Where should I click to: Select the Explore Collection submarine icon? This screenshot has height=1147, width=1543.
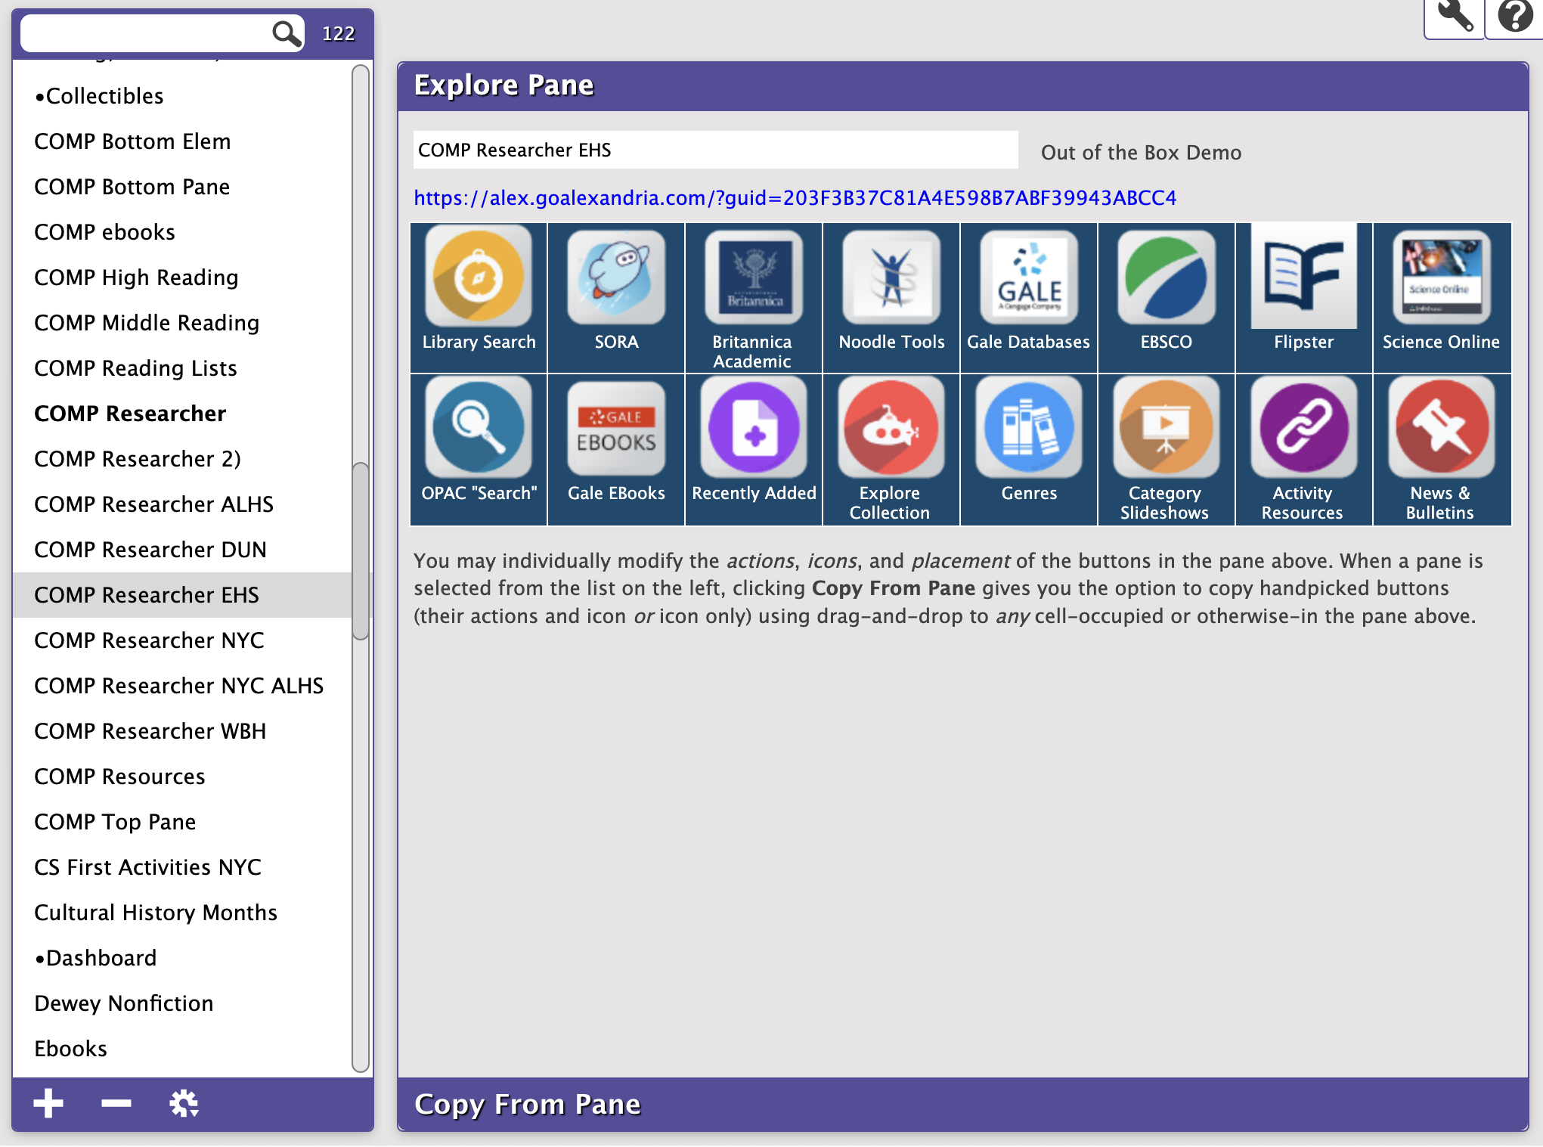[891, 428]
